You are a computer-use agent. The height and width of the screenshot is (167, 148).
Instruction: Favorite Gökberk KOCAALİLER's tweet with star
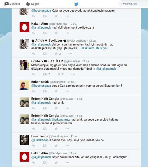[59, 74]
